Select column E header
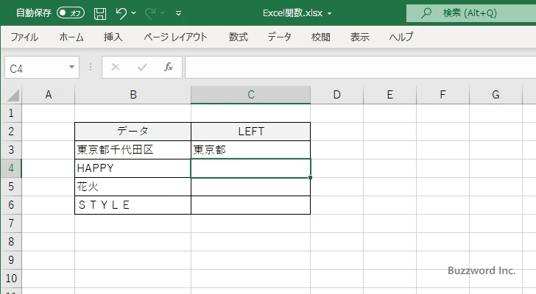This screenshot has height=294, width=536. click(389, 95)
